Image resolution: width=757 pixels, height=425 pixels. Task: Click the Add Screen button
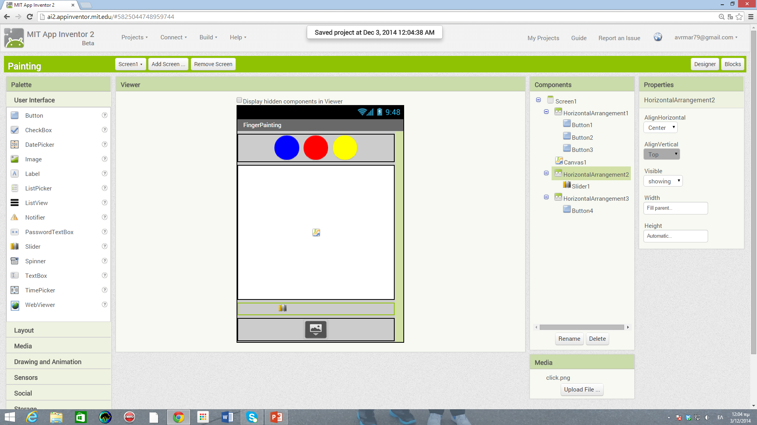168,64
